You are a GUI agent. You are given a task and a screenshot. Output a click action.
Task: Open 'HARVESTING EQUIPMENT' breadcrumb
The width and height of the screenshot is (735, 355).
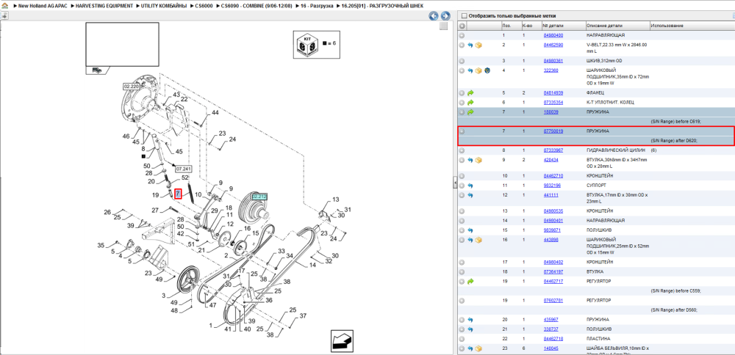click(105, 6)
